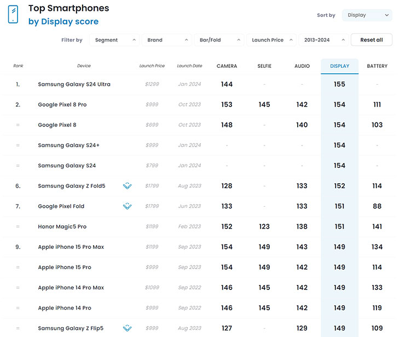Click foldable icon next to Samsung Galaxy Z Flip5
Screen dimensions: 405x337
[x=127, y=328]
